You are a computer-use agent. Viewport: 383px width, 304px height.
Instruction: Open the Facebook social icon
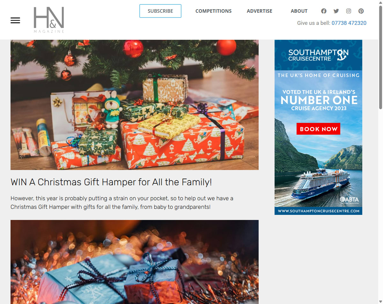(x=324, y=11)
